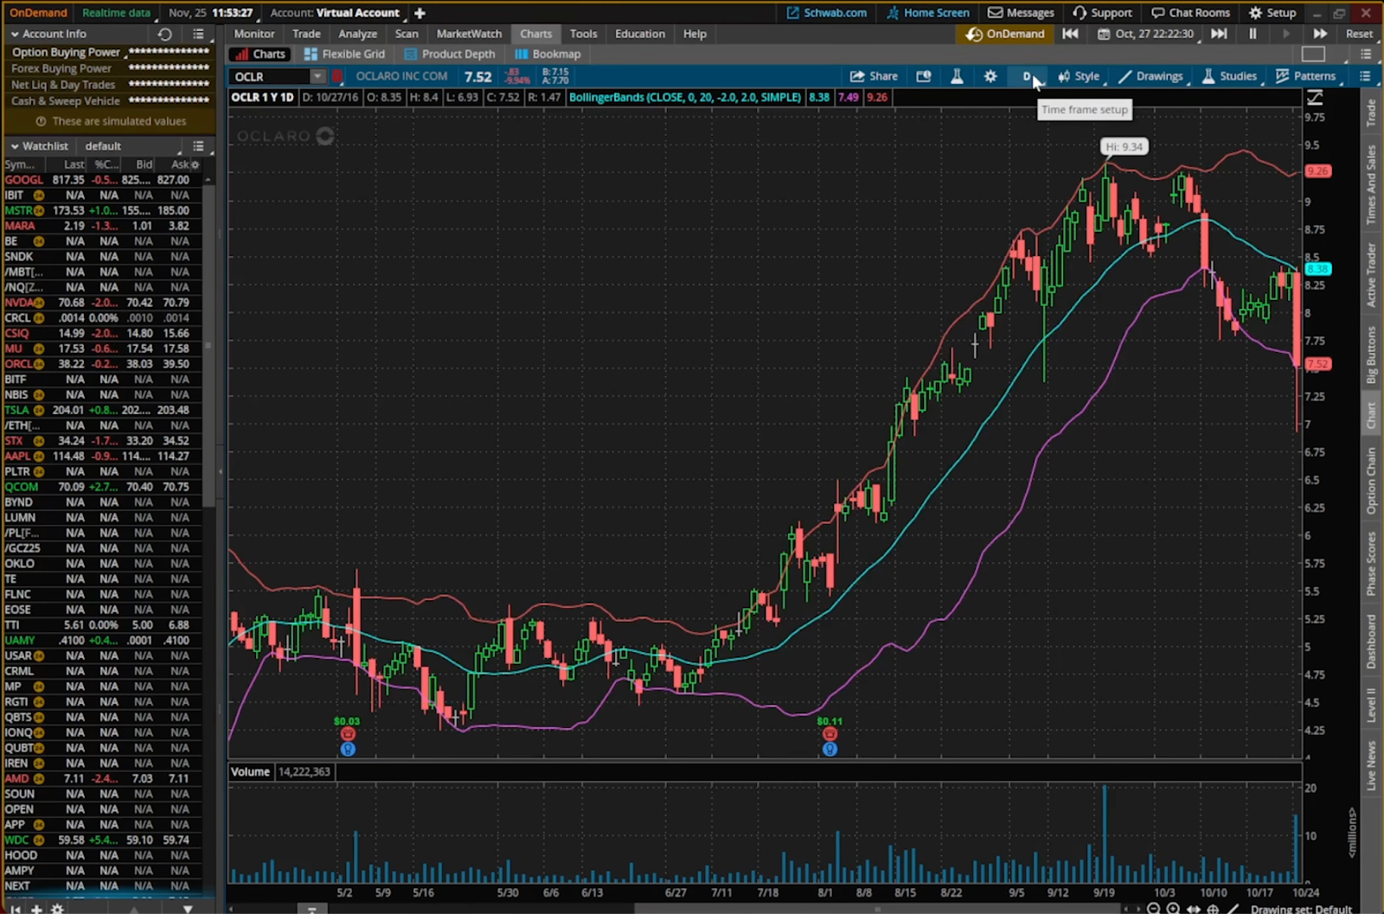Switch to the Scan tab
This screenshot has height=914, width=1384.
(407, 34)
